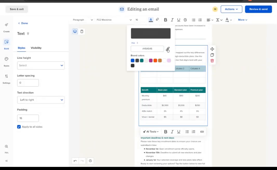Switch to the Visibility tab
This screenshot has width=277, height=170.
(x=36, y=48)
